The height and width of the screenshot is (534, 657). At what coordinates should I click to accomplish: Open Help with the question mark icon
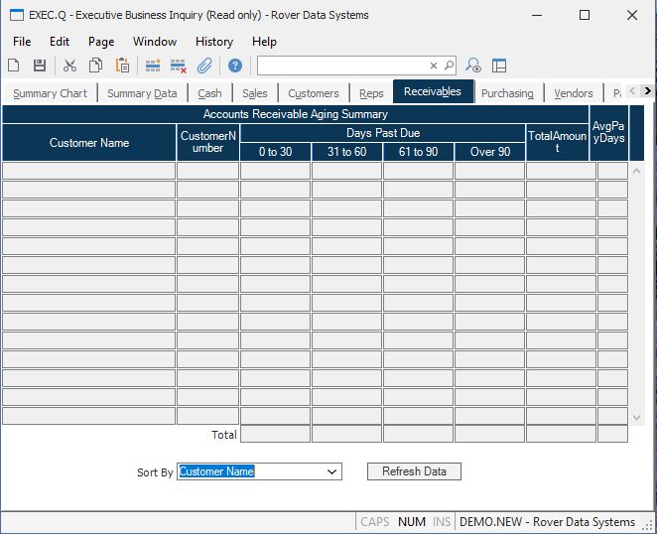(235, 66)
